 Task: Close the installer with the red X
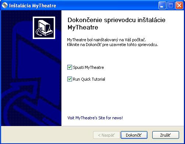click(179, 6)
